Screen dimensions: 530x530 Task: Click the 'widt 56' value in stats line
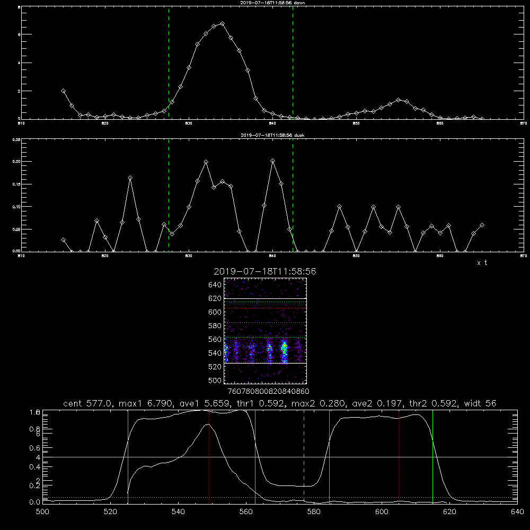click(x=480, y=403)
